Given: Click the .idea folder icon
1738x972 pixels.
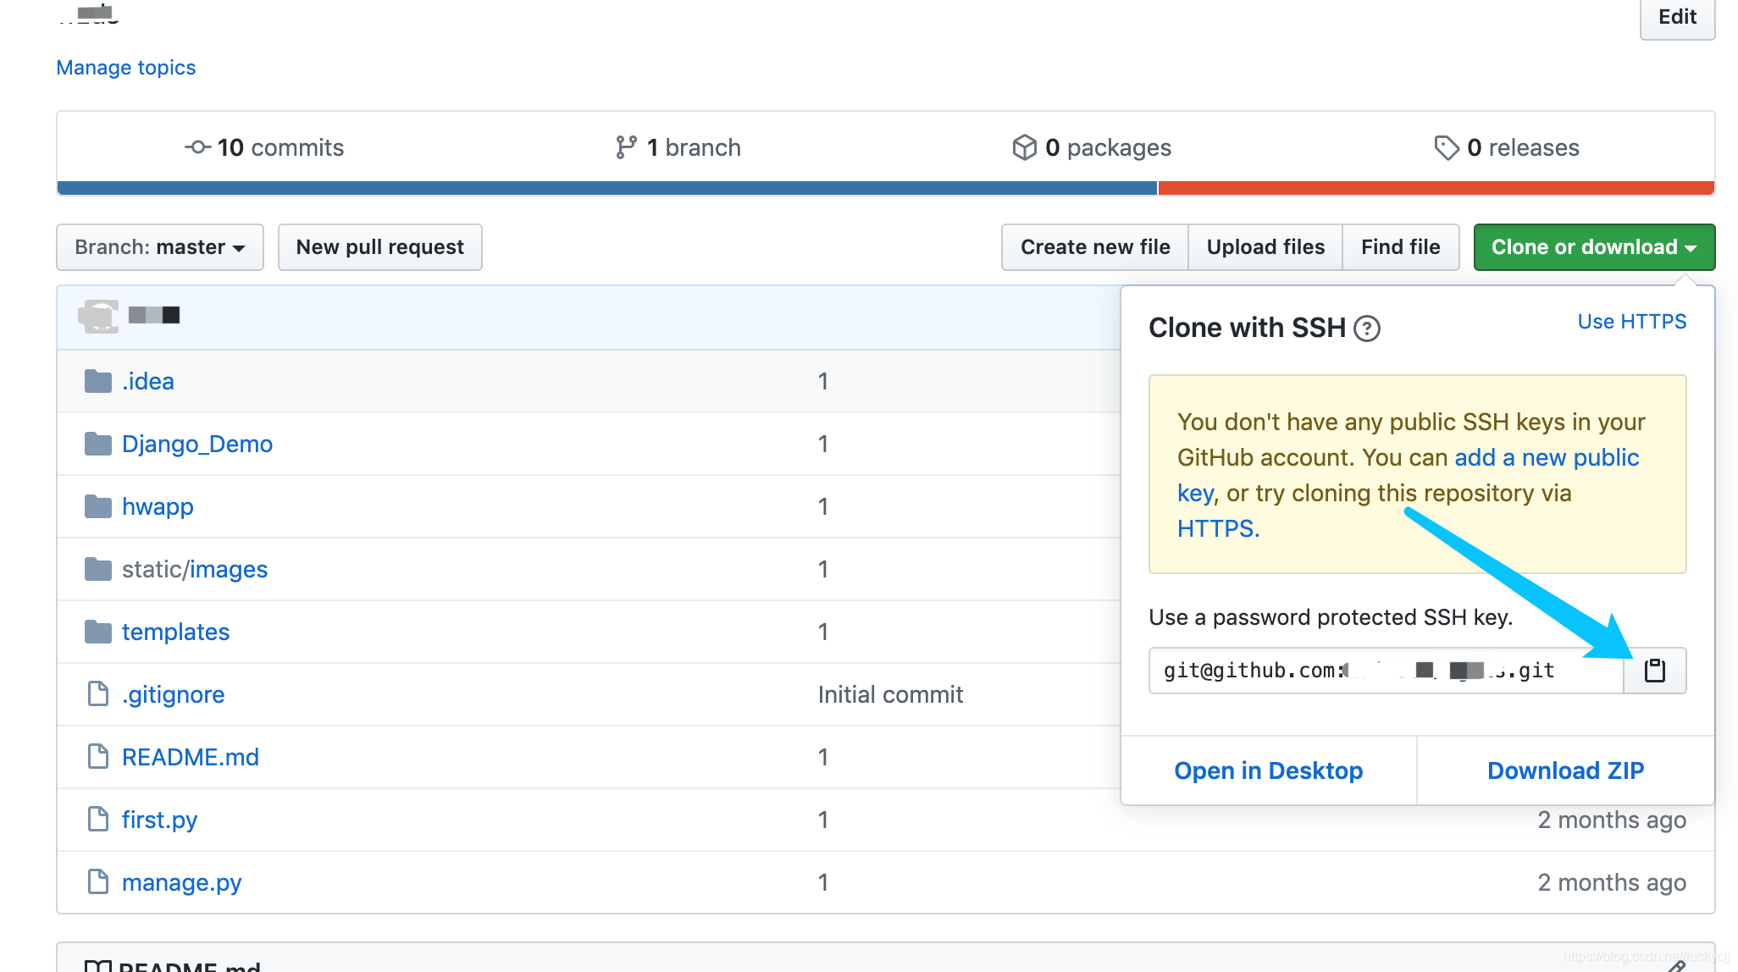Looking at the screenshot, I should coord(98,381).
